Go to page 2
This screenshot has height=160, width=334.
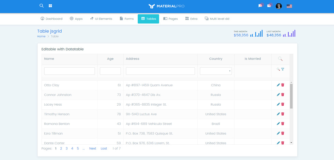61,148
